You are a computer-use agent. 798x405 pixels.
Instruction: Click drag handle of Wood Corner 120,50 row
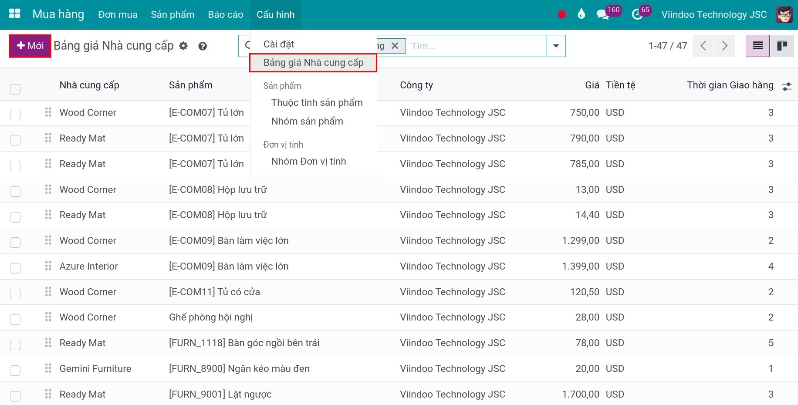(48, 292)
